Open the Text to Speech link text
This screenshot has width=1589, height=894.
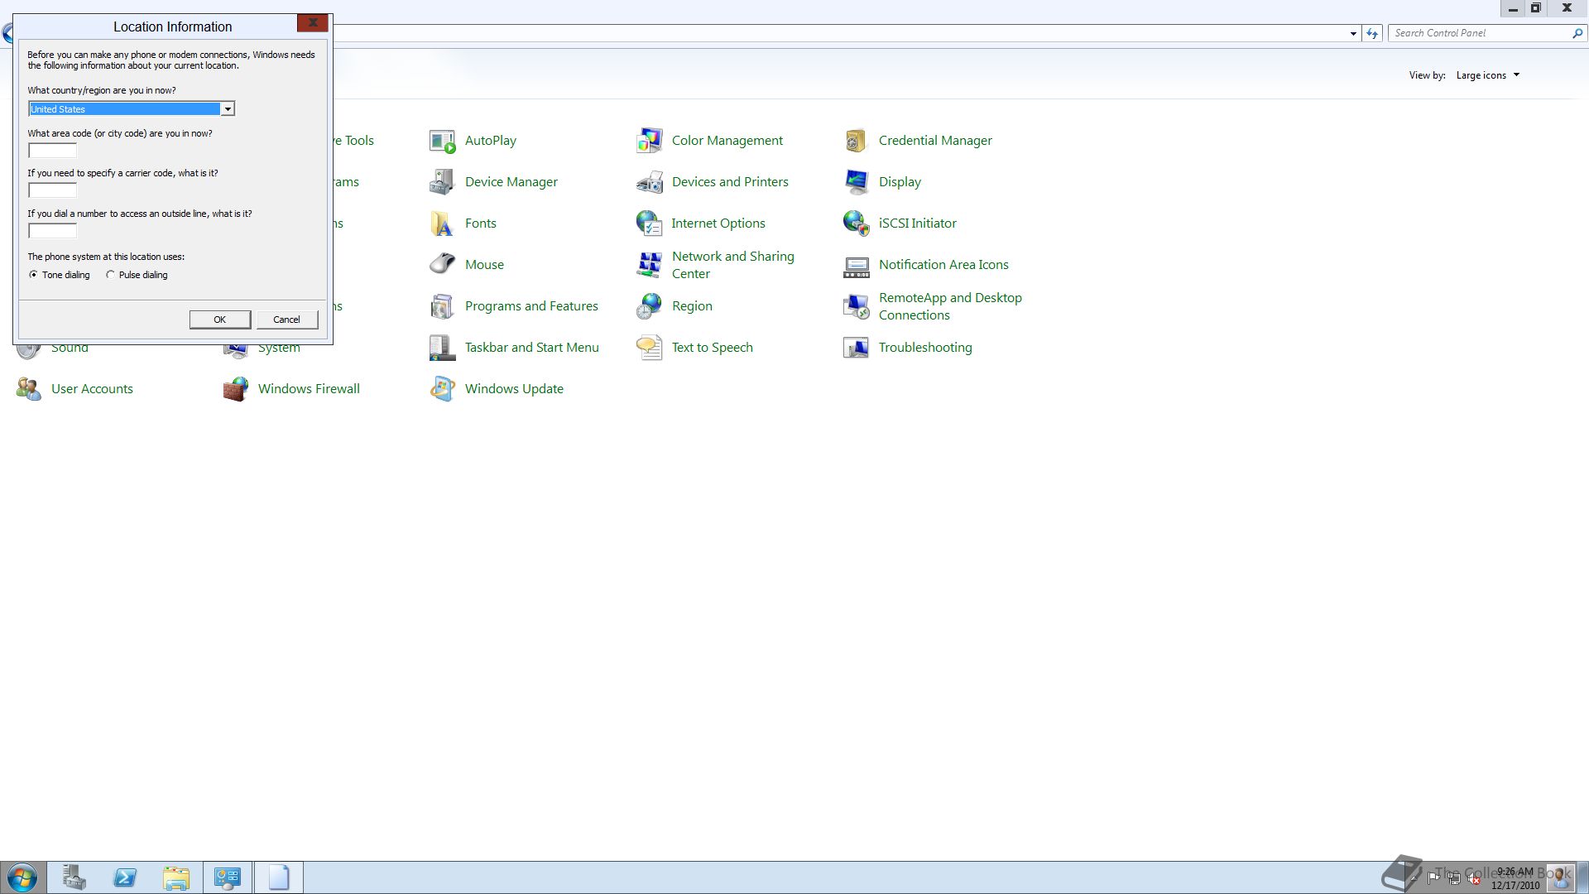coord(713,348)
